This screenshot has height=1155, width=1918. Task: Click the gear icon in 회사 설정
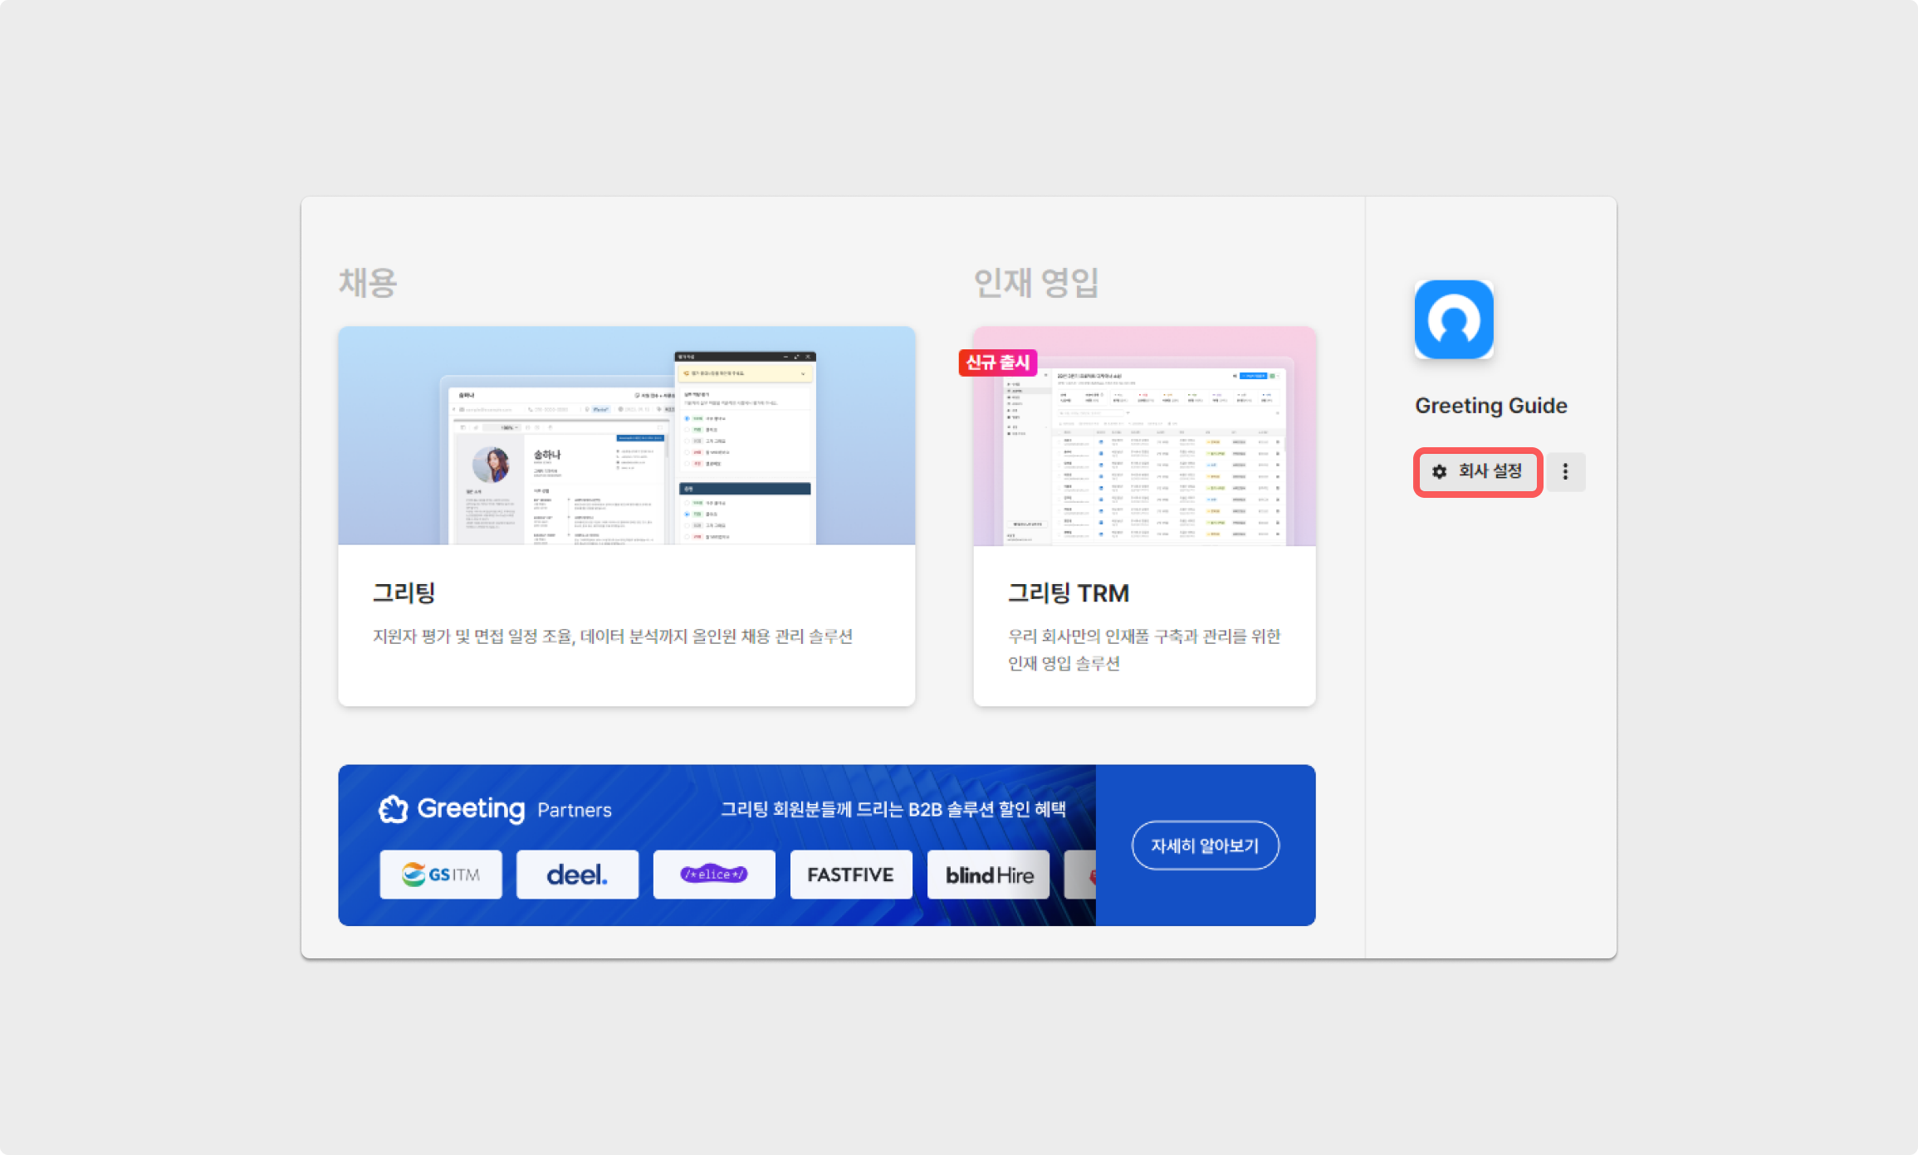click(x=1439, y=471)
